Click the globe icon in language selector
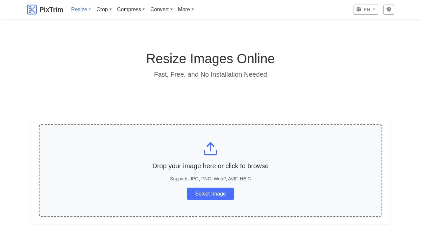The width and height of the screenshot is (421, 237). pos(359,10)
